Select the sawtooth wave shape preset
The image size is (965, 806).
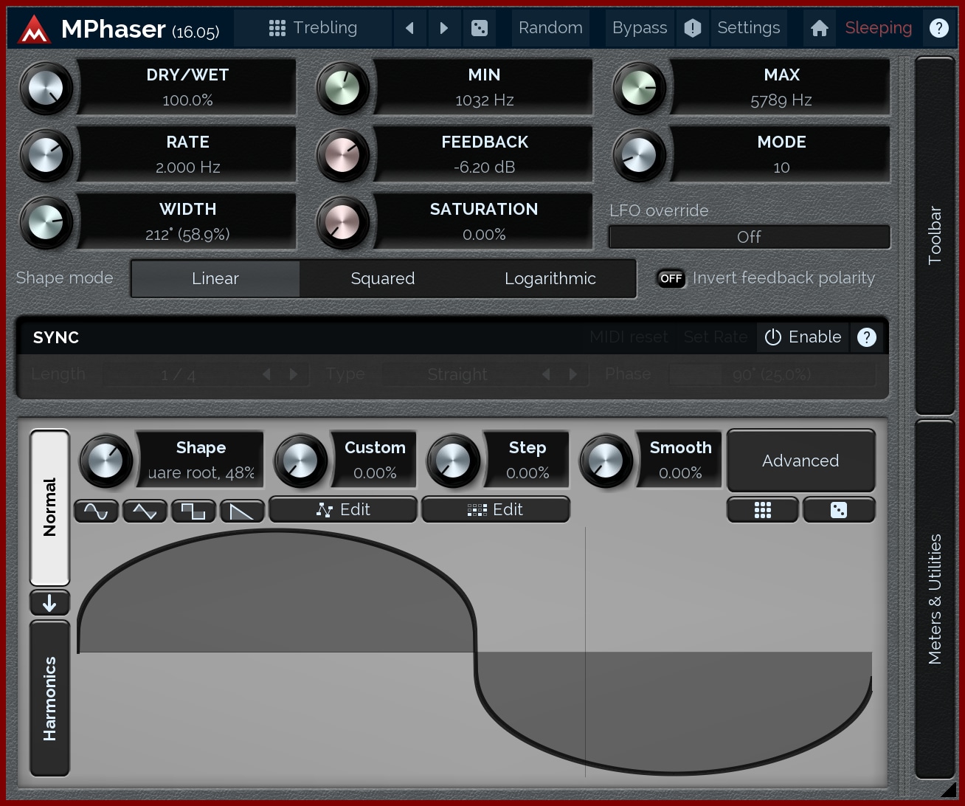click(x=242, y=511)
